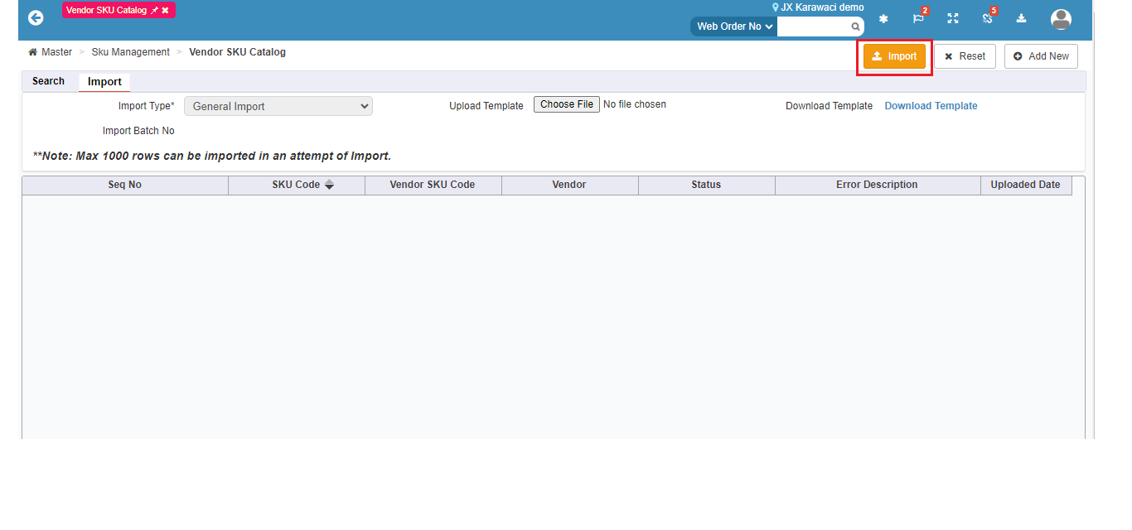Viewport: 1132px width, 530px height.
Task: Open flag notifications with badge 2
Action: tap(918, 18)
